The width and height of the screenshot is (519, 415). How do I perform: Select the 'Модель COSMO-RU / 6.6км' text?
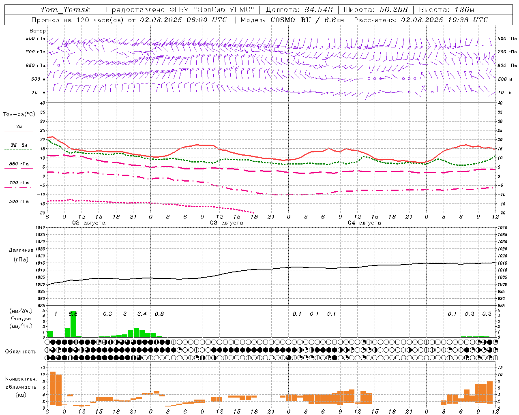point(292,20)
